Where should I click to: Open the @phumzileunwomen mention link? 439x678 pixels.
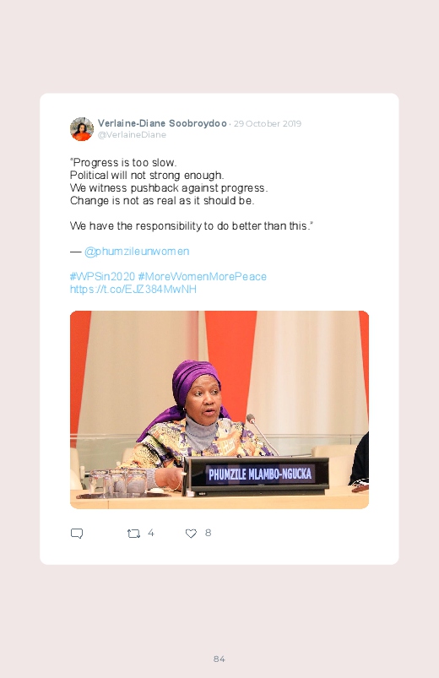pos(137,252)
